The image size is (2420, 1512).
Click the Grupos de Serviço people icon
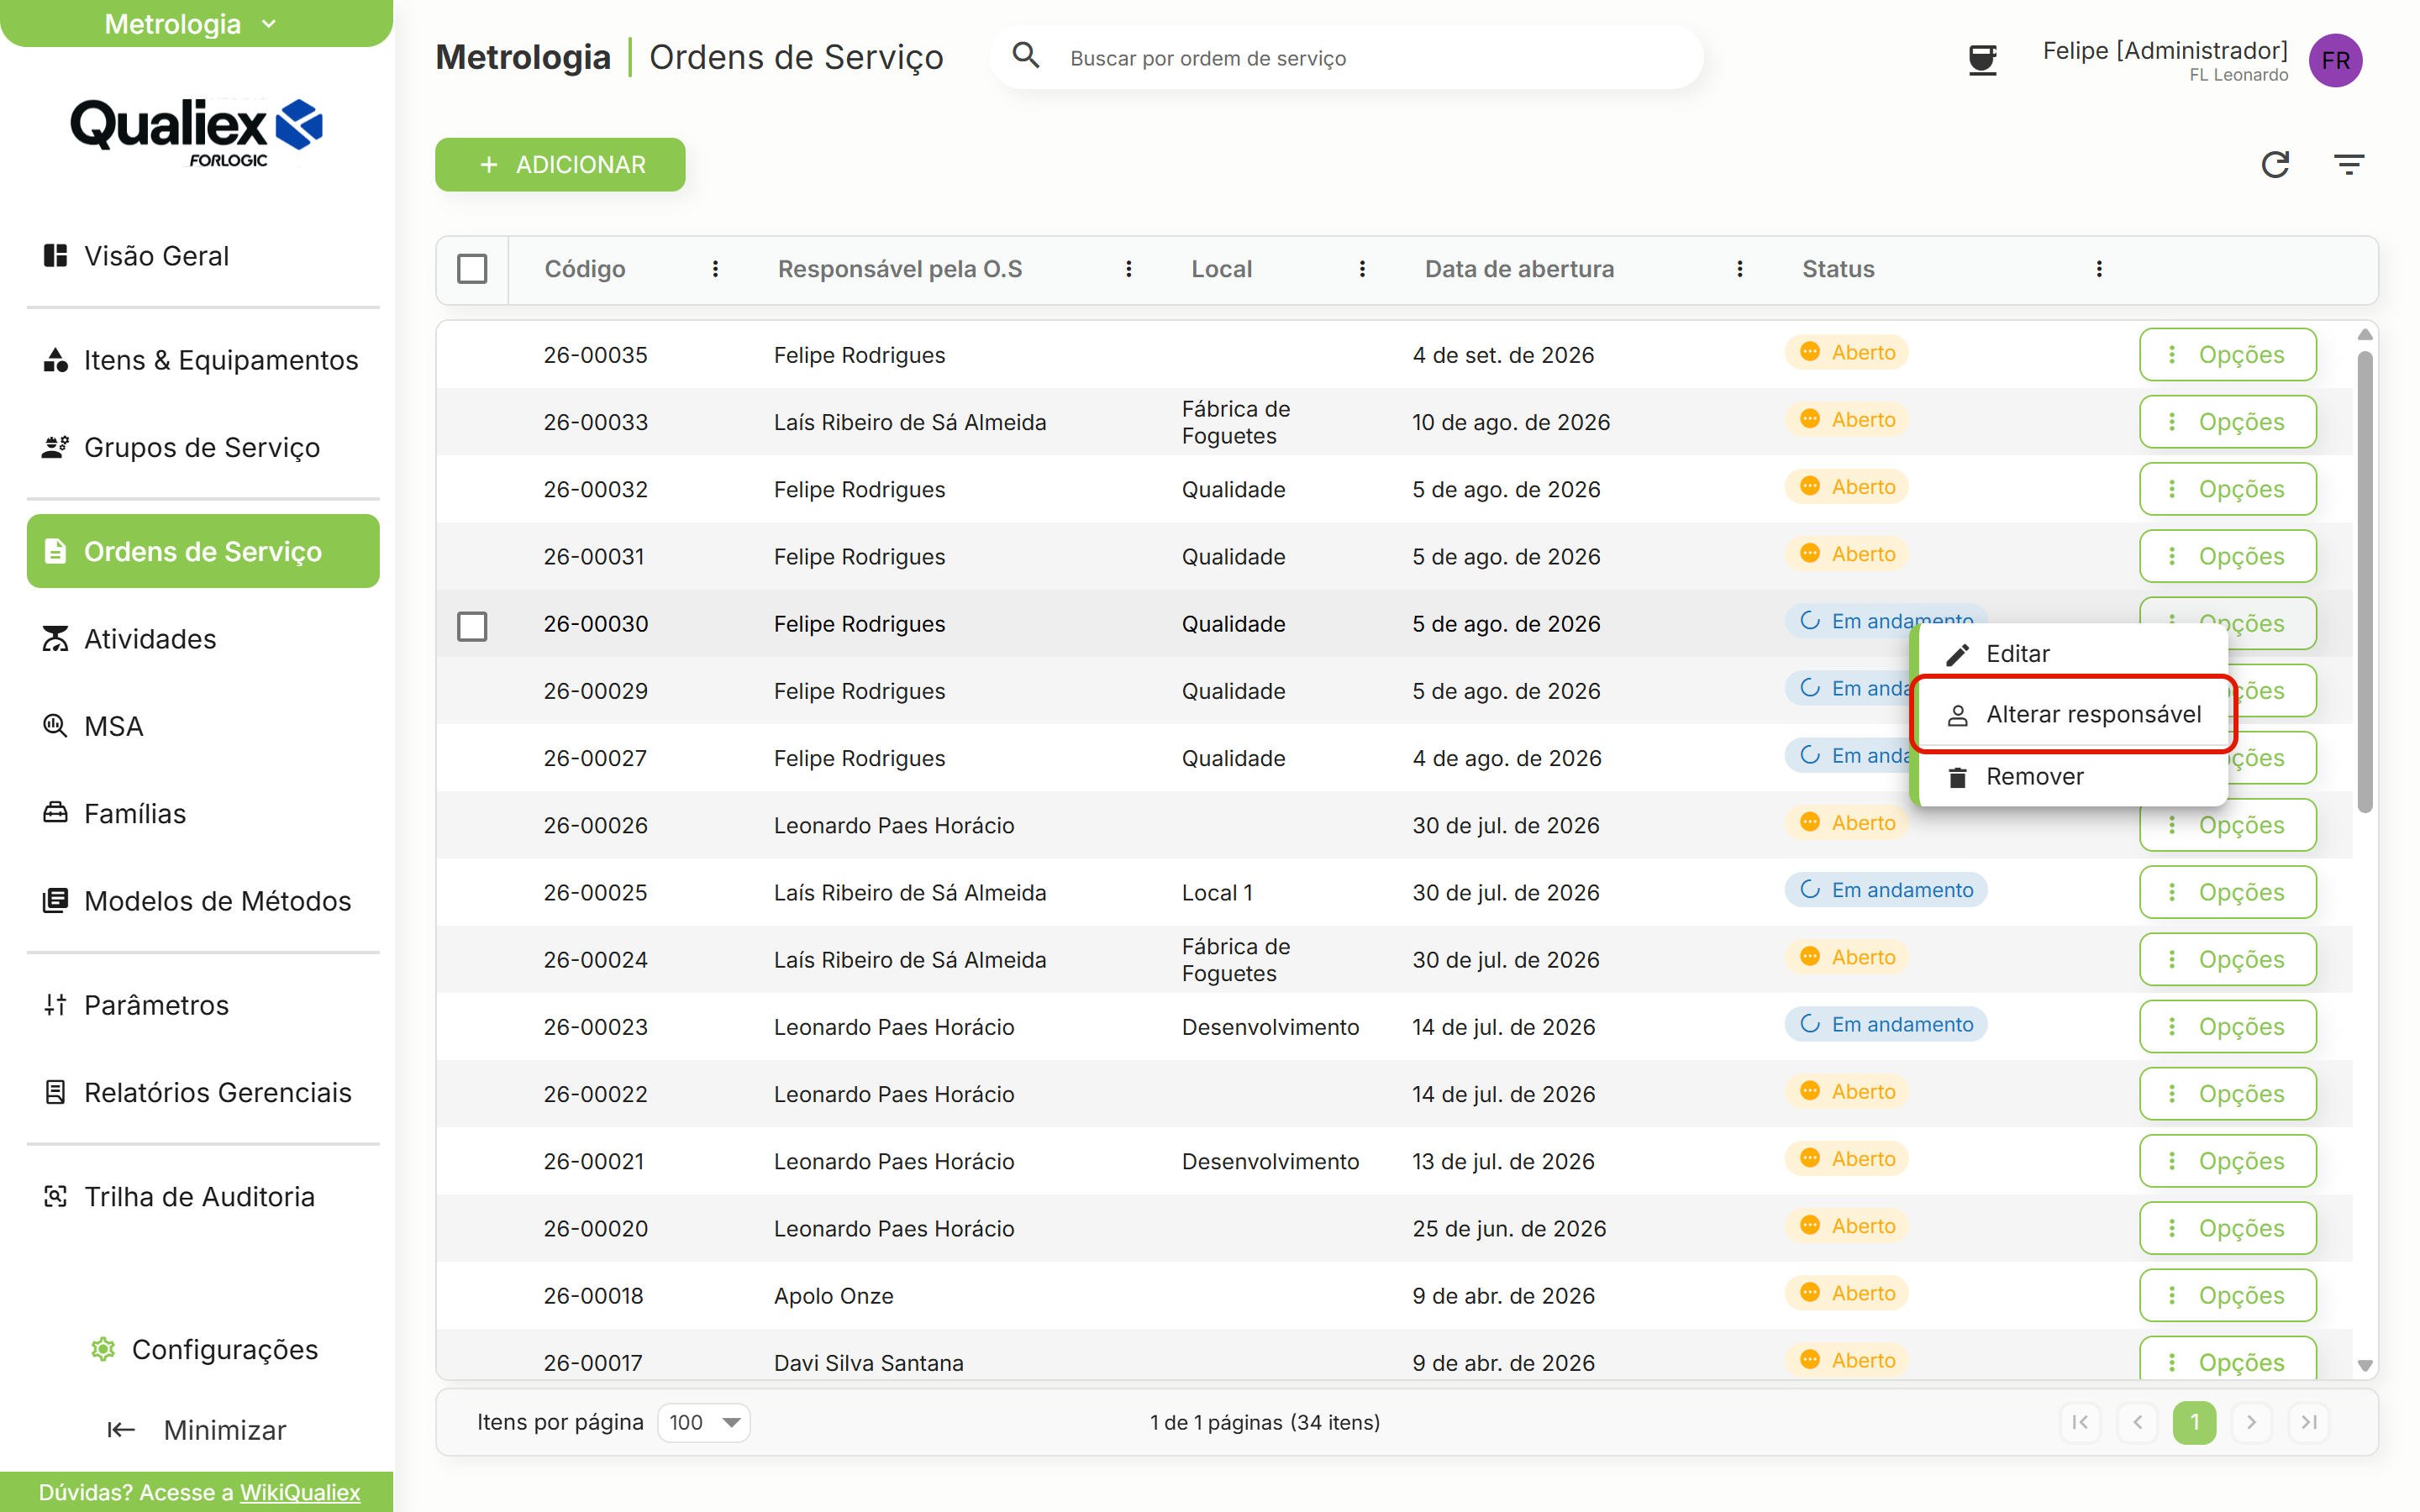(56, 447)
